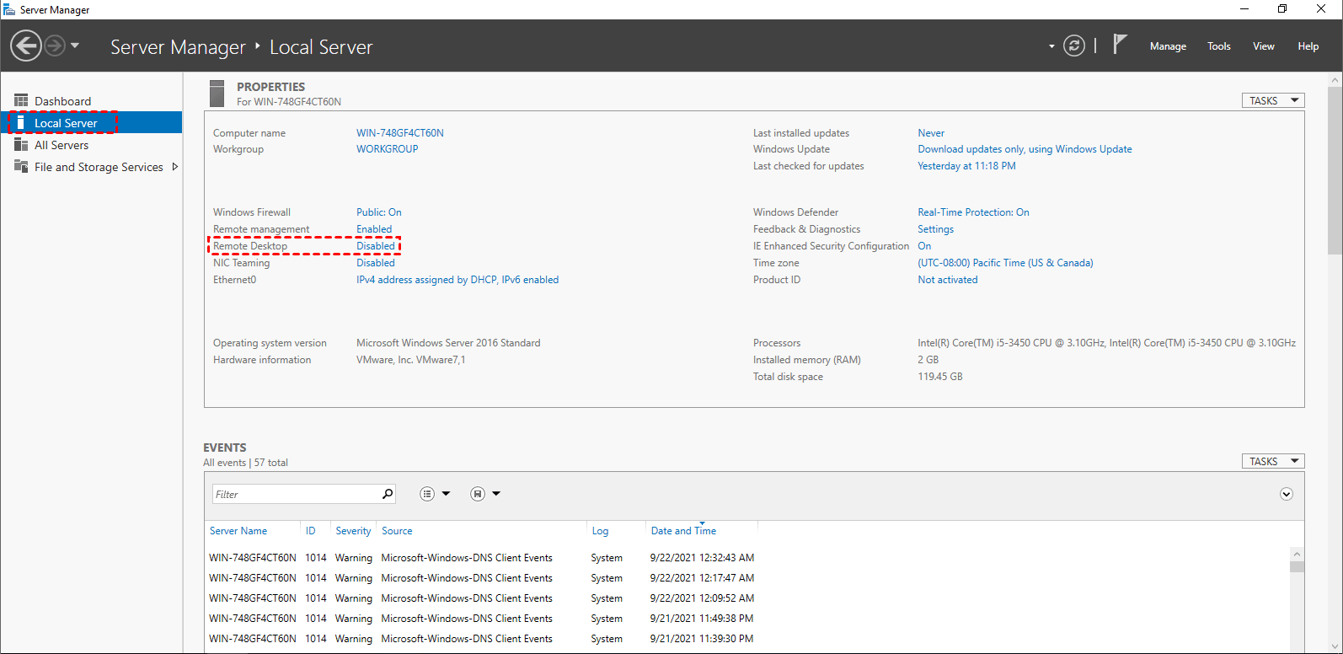Click the search magnifier in Filter box
The image size is (1343, 654).
(388, 494)
